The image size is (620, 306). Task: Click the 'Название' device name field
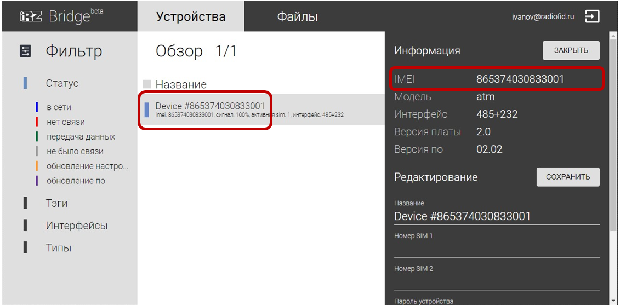(497, 216)
